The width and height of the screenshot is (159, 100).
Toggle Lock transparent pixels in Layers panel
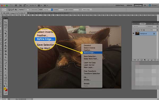(137, 30)
